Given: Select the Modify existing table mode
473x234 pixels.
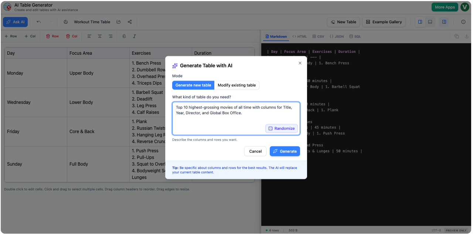Looking at the screenshot, I should click(237, 85).
